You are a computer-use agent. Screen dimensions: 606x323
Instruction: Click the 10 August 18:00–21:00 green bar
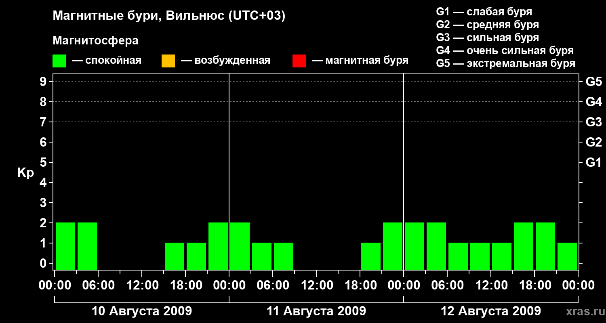[196, 256]
